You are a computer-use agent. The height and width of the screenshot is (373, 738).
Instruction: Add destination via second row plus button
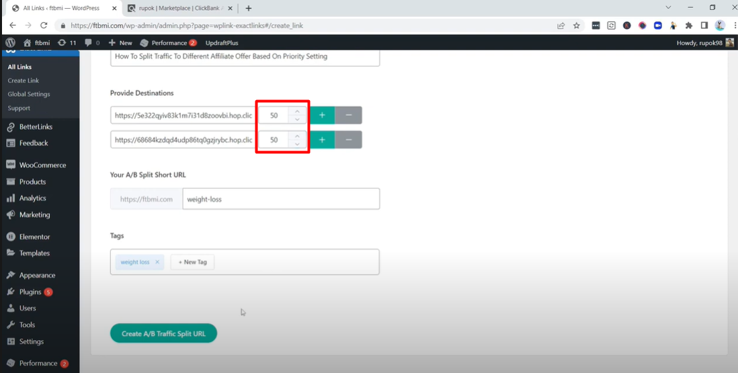[x=323, y=140]
